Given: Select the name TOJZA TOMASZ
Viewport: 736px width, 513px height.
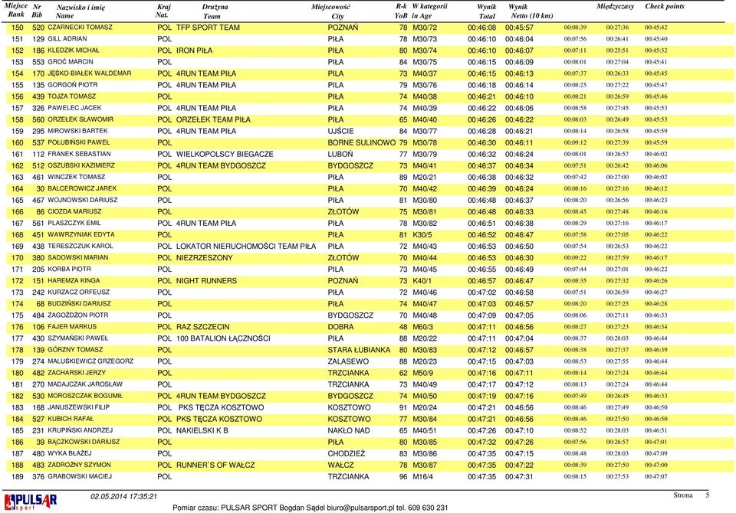Looking at the screenshot, I should pyautogui.click(x=72, y=96).
